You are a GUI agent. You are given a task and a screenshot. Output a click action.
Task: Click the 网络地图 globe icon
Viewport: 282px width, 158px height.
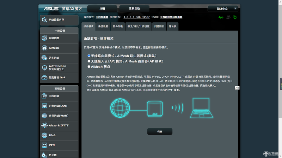44,38
